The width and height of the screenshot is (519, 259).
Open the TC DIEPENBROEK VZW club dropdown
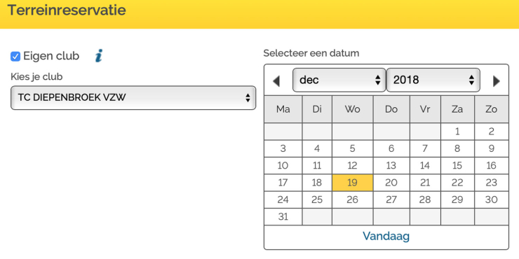(x=133, y=97)
